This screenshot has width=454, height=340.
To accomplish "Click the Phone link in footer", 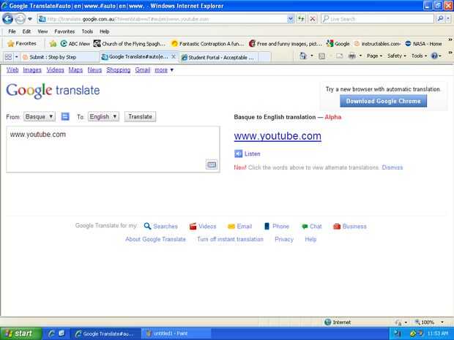I will point(277,226).
